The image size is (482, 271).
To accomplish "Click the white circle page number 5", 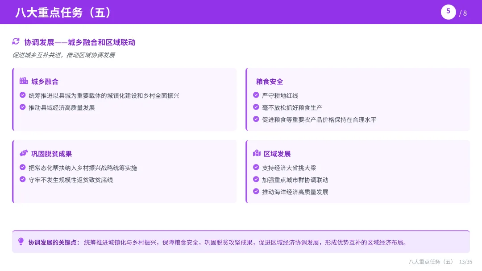I will [x=448, y=12].
